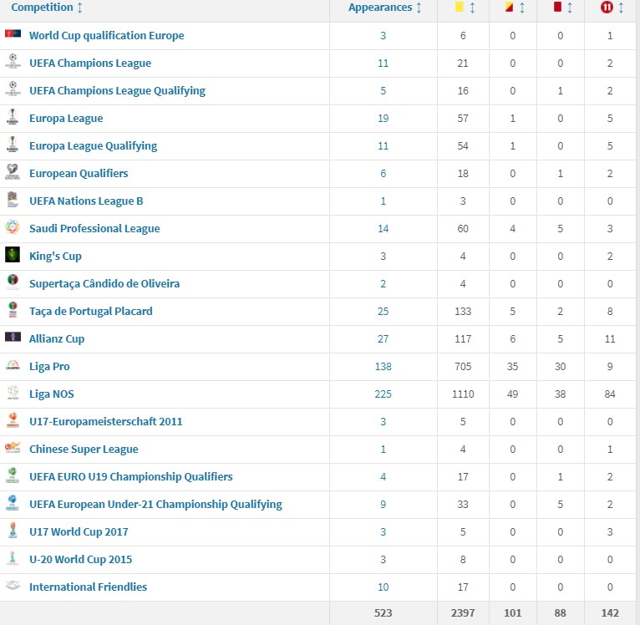Image resolution: width=640 pixels, height=625 pixels.
Task: Open European Qualifiers link
Action: point(79,174)
